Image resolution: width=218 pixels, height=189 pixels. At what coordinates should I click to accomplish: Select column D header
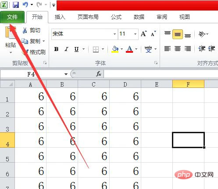pyautogui.click(x=125, y=84)
